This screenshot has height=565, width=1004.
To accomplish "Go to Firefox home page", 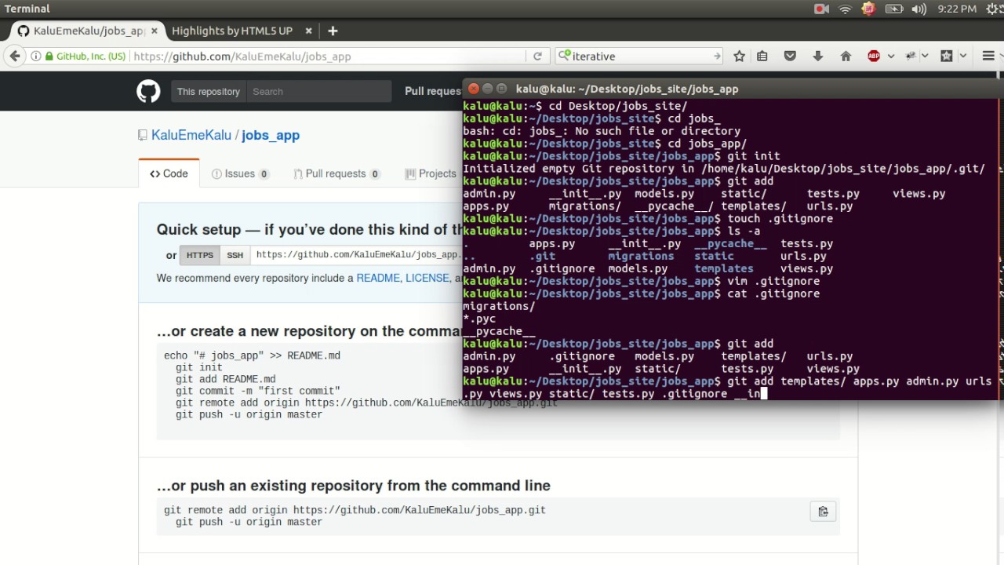I will [846, 56].
